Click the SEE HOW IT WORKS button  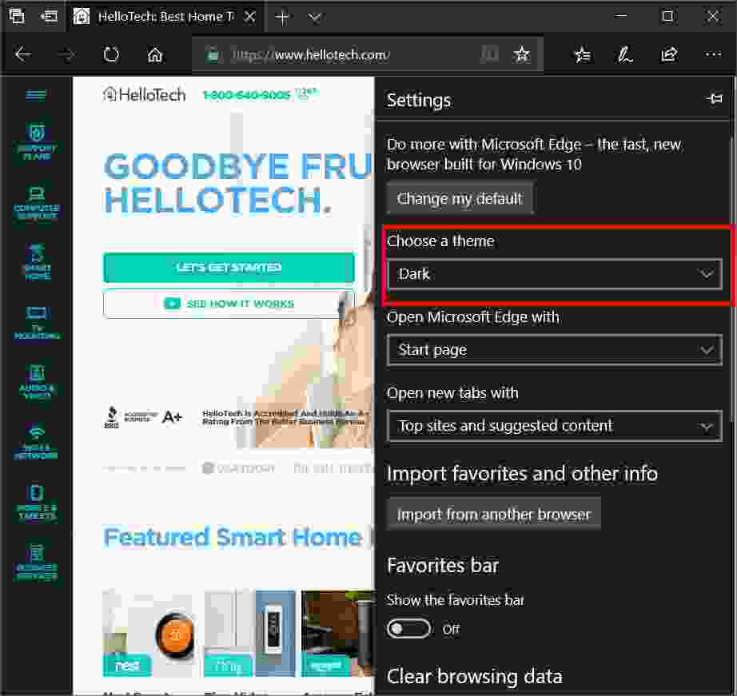229,304
